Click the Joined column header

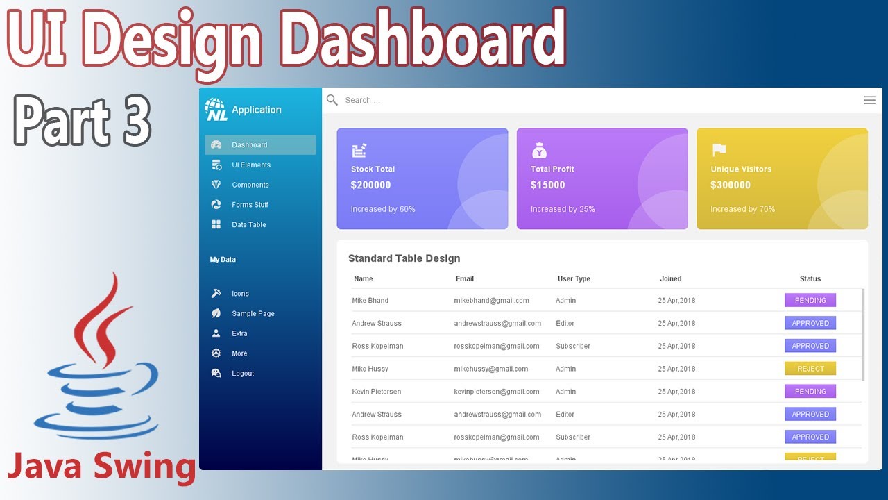[671, 278]
